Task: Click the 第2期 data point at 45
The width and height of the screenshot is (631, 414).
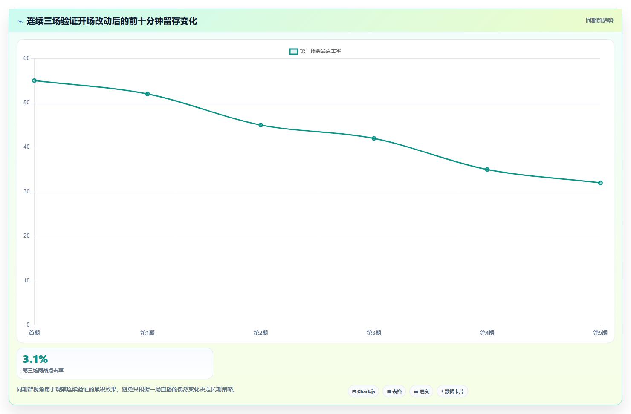Action: point(261,125)
